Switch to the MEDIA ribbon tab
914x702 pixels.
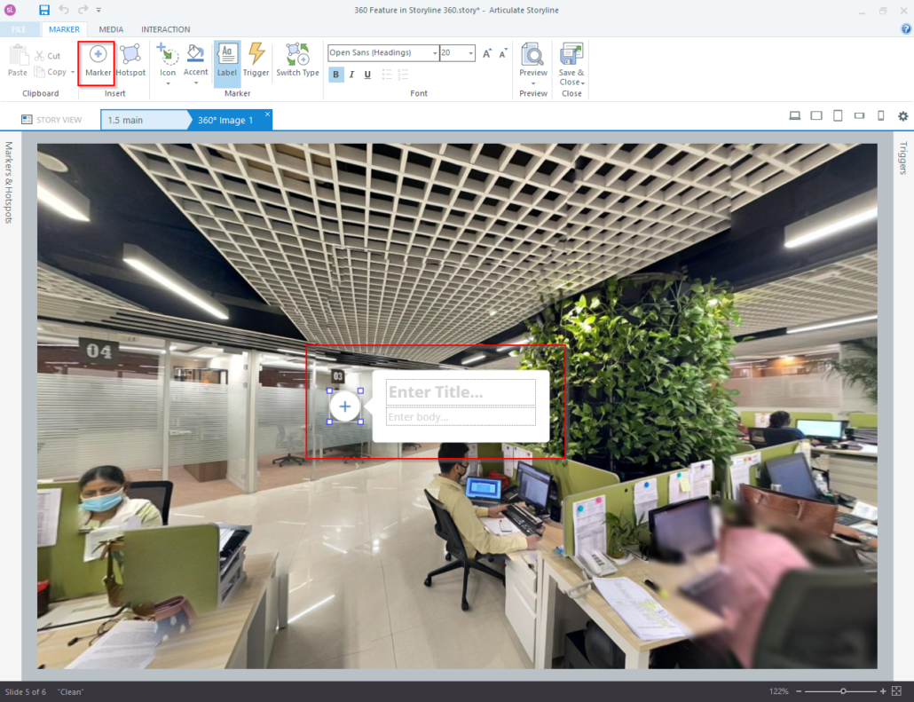(110, 29)
